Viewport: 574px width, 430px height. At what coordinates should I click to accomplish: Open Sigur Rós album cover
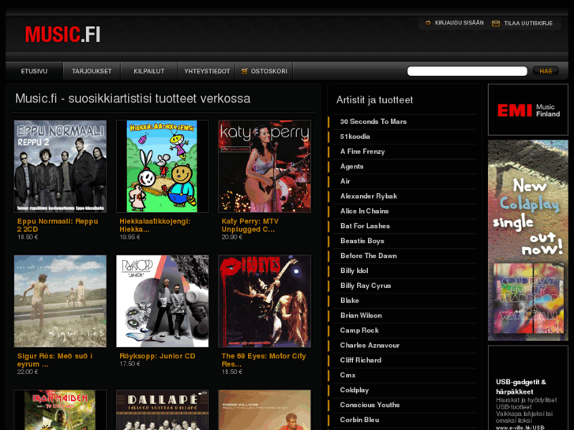coord(61,301)
